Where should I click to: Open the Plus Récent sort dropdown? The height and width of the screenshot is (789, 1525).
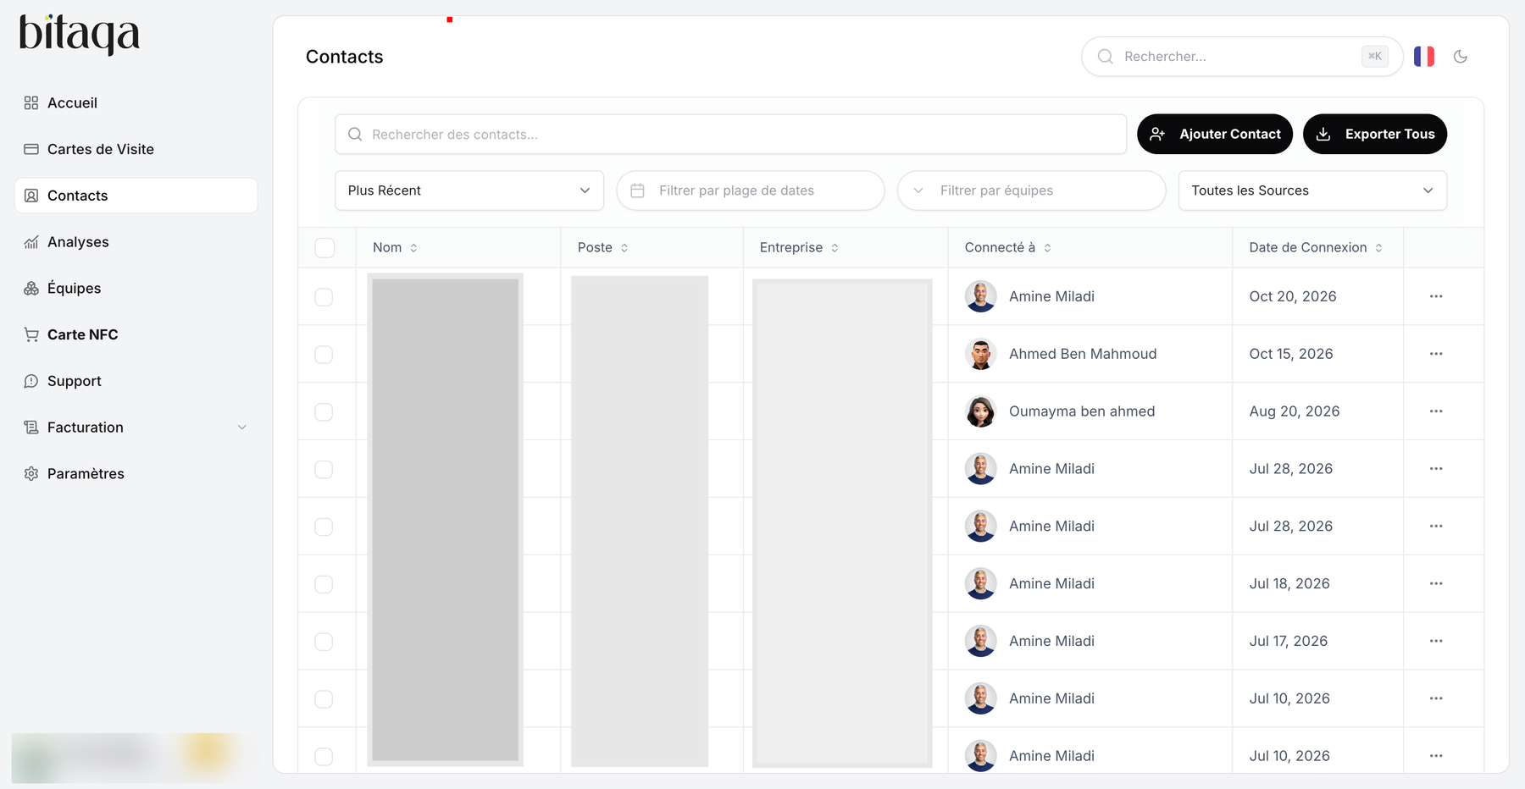(x=469, y=190)
